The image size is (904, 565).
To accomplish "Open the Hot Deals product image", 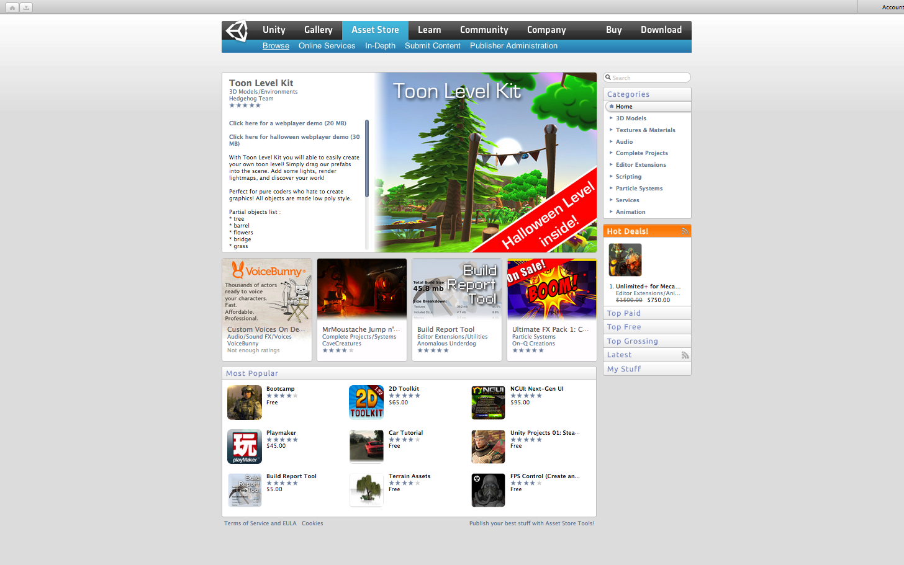I will pos(625,260).
